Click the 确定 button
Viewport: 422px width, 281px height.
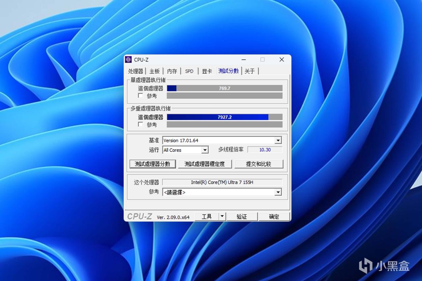[274, 216]
